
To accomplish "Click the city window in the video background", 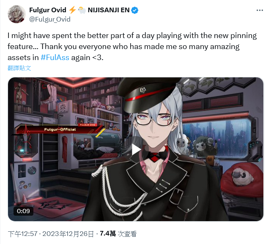I will [216, 137].
